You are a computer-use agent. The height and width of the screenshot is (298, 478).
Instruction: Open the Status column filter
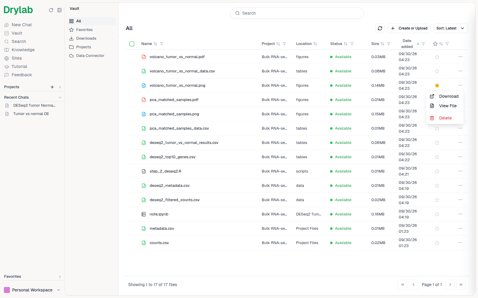[x=352, y=44]
